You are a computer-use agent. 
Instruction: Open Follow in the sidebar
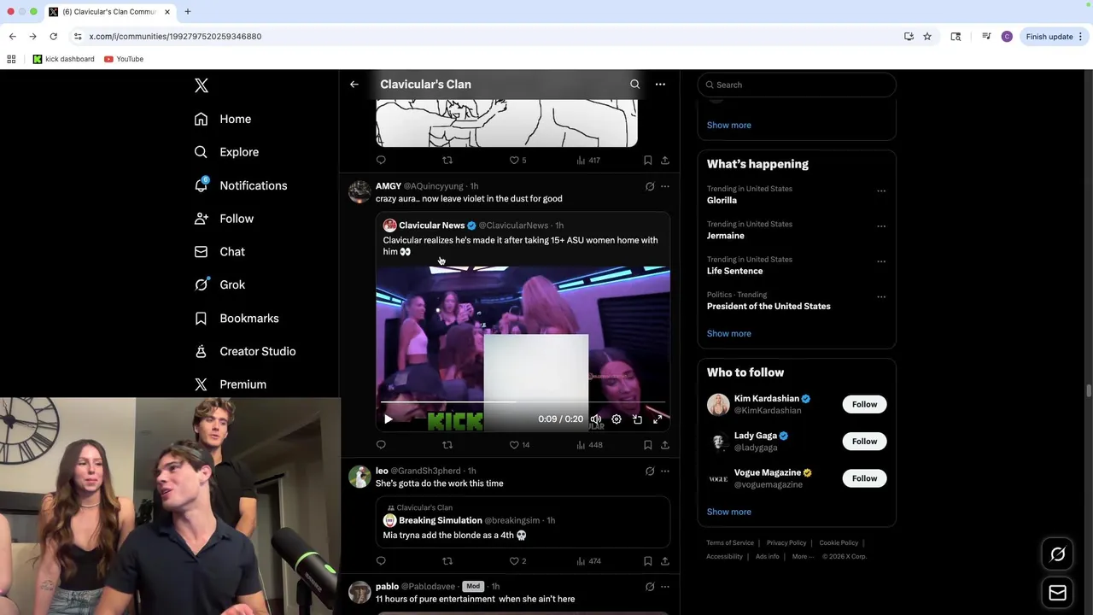click(224, 219)
